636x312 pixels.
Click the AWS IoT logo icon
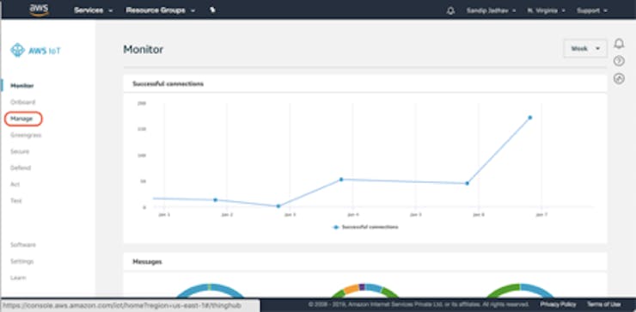[17, 51]
